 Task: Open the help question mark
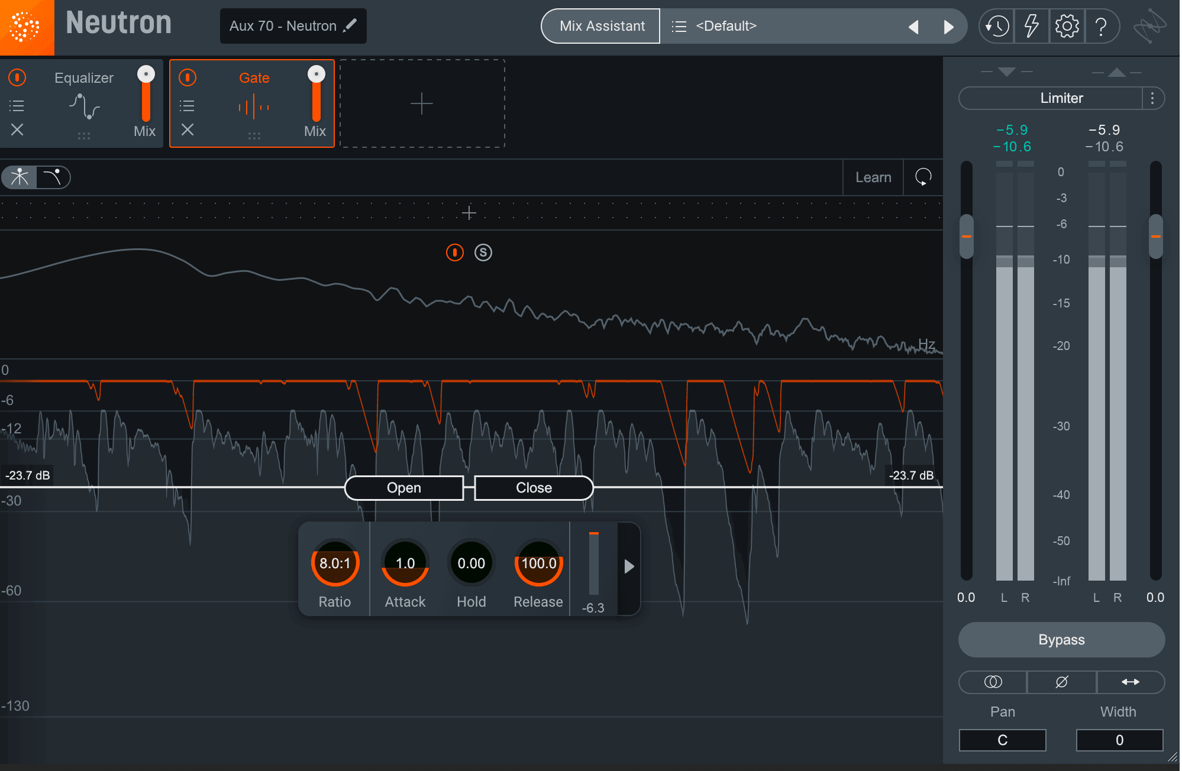click(x=1101, y=27)
